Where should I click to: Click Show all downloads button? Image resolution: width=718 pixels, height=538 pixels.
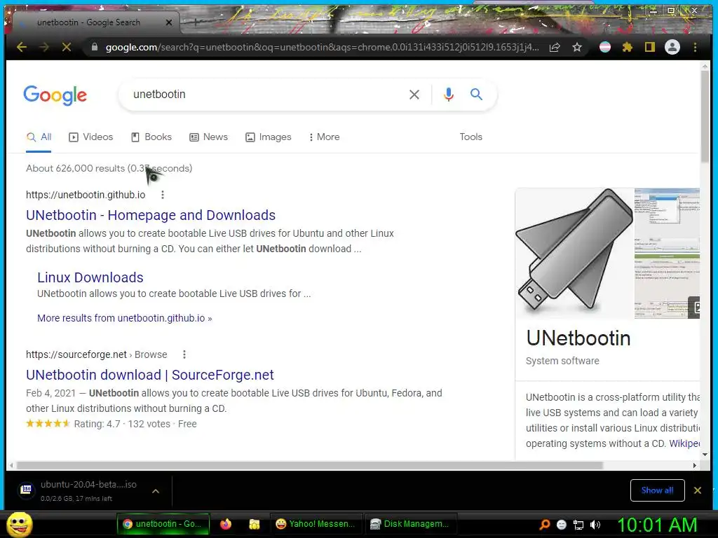[x=657, y=490]
